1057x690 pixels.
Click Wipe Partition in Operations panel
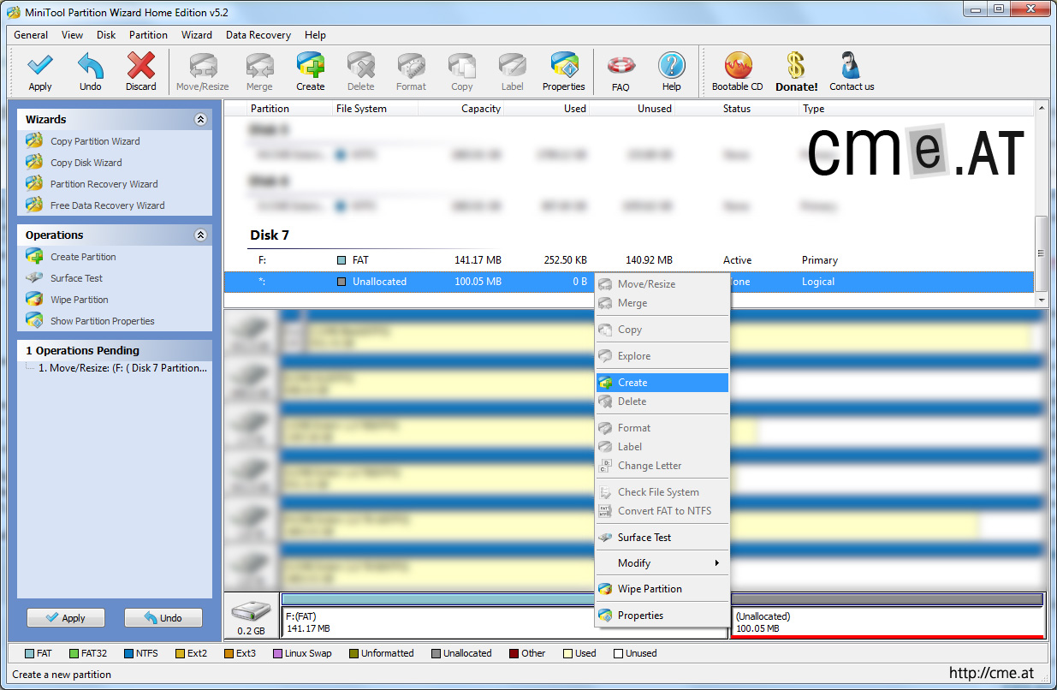(x=79, y=300)
